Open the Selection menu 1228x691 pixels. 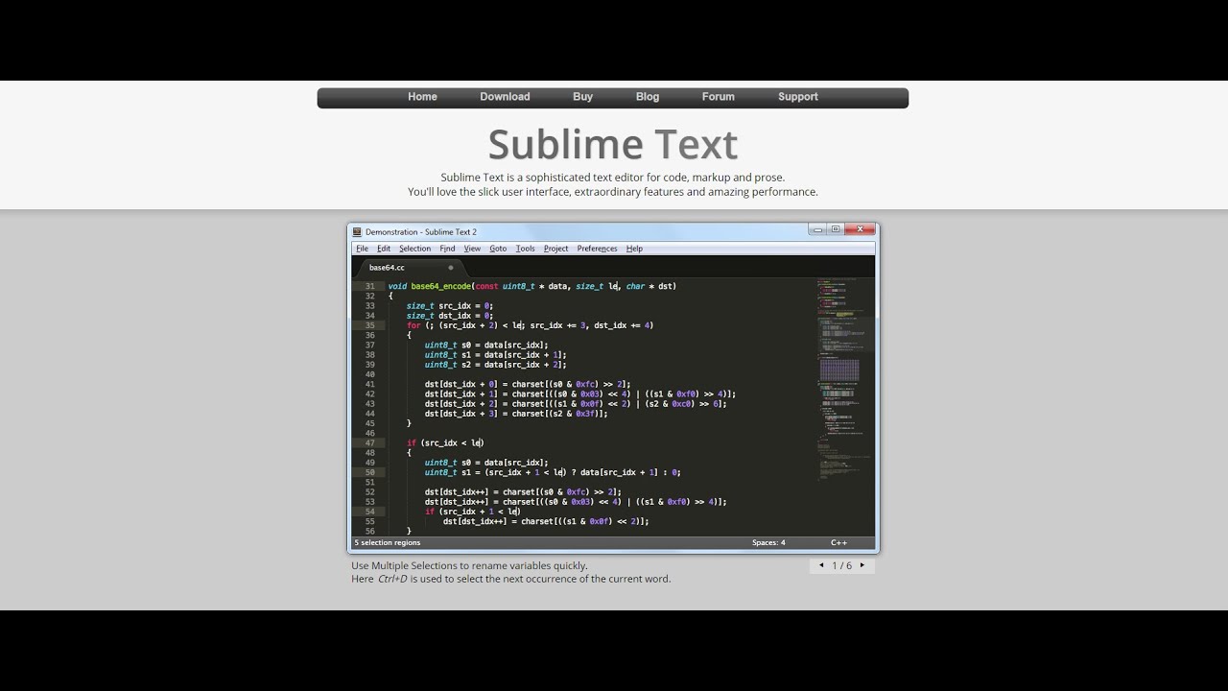415,249
